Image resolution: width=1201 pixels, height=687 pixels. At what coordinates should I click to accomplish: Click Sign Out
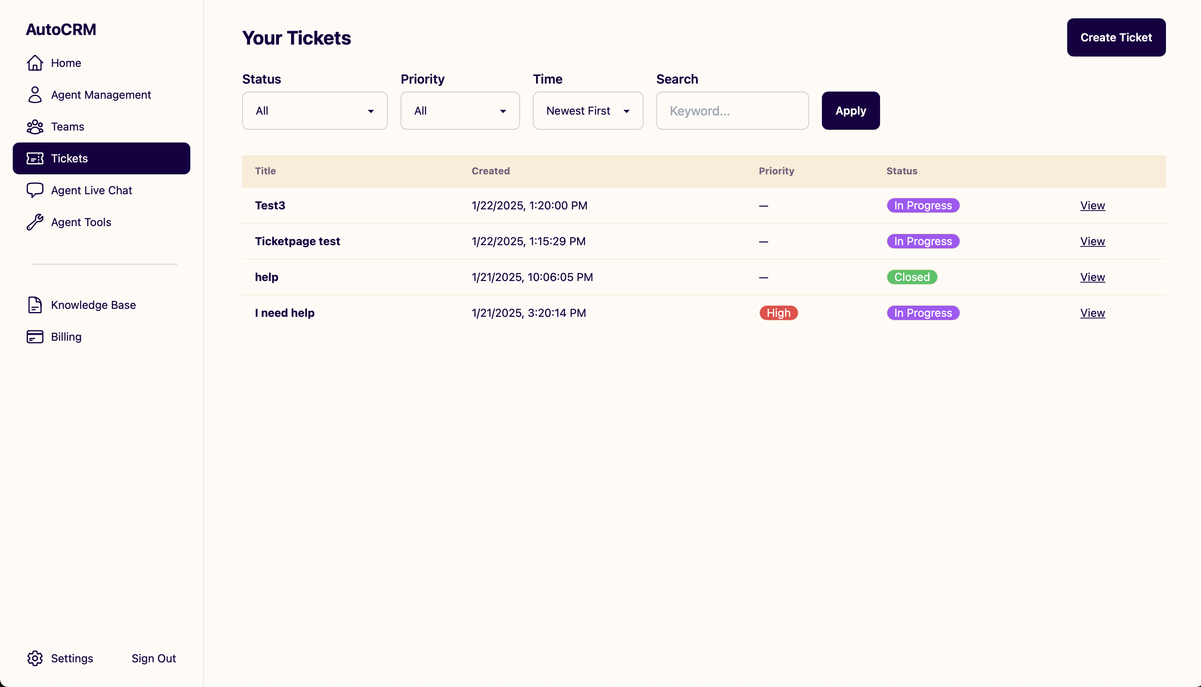coord(153,658)
